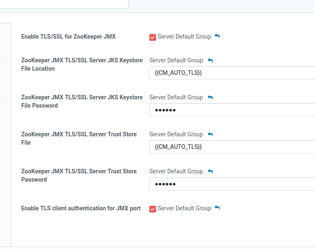Focus the Server Trust Store Password field

232,184
